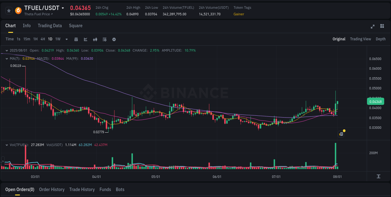Image resolution: width=391 pixels, height=197 pixels.
Task: Open the indicator list settings icon
Action: point(104,39)
